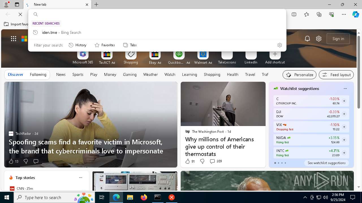Filter search by Favorites
Viewport: 362px width, 203px height.
(x=105, y=45)
